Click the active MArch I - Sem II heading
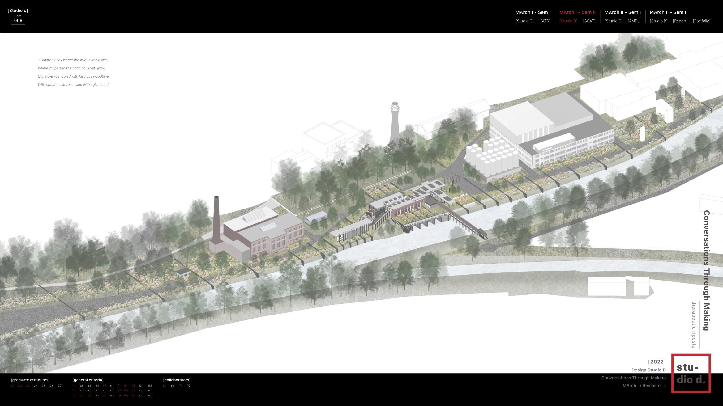Screen dimensions: 723x406 [x=577, y=12]
